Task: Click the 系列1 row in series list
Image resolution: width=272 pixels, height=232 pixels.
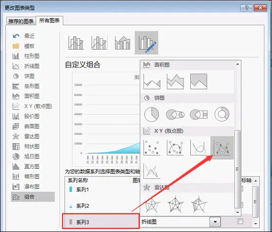Action: (102, 189)
